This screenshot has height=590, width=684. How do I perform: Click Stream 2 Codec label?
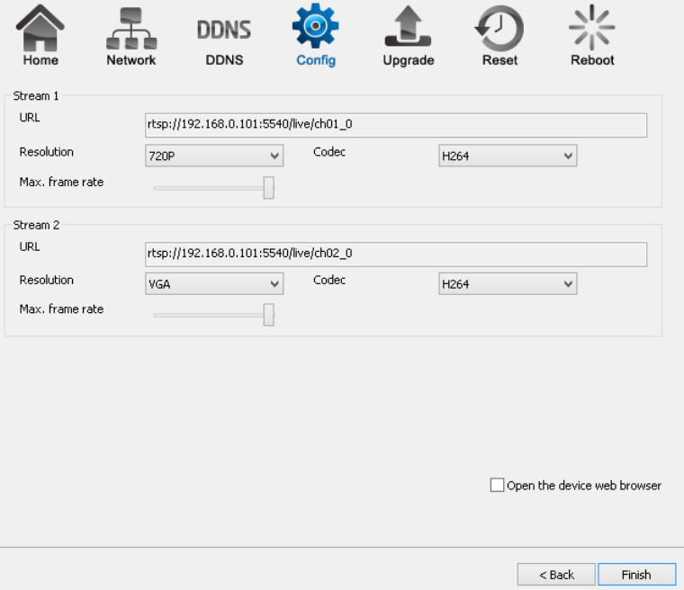[x=329, y=280]
